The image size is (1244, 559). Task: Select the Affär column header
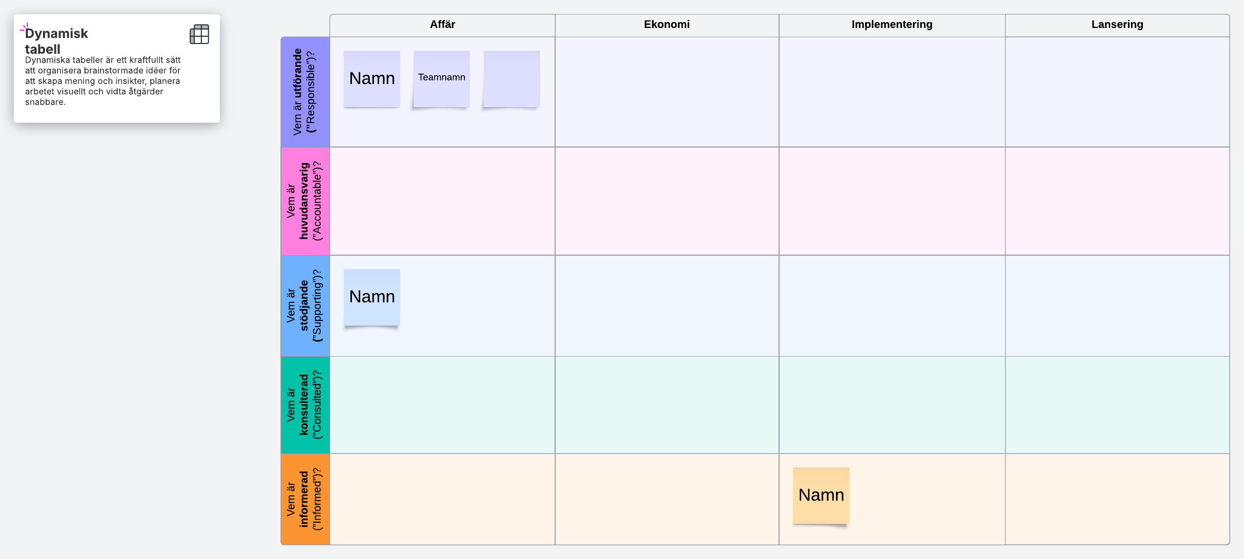[x=442, y=24]
